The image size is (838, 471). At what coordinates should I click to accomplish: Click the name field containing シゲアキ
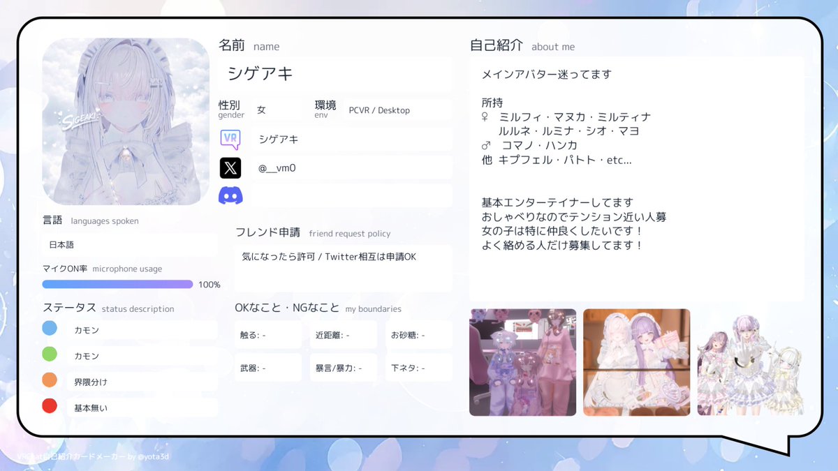tap(335, 74)
